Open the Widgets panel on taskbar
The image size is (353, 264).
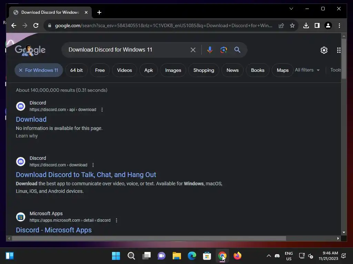[x=10, y=256]
